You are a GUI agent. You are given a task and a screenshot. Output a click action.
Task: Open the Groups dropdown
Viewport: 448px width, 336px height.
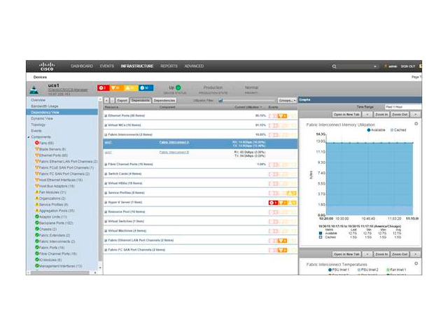tap(287, 100)
